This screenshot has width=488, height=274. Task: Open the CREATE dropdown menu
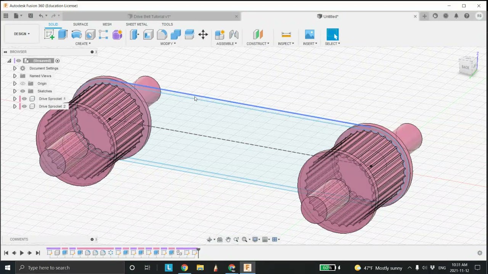click(83, 44)
